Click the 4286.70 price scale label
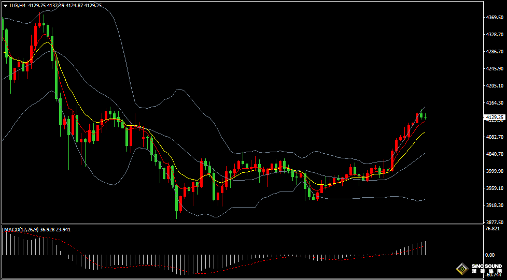507x280 pixels. [x=495, y=52]
